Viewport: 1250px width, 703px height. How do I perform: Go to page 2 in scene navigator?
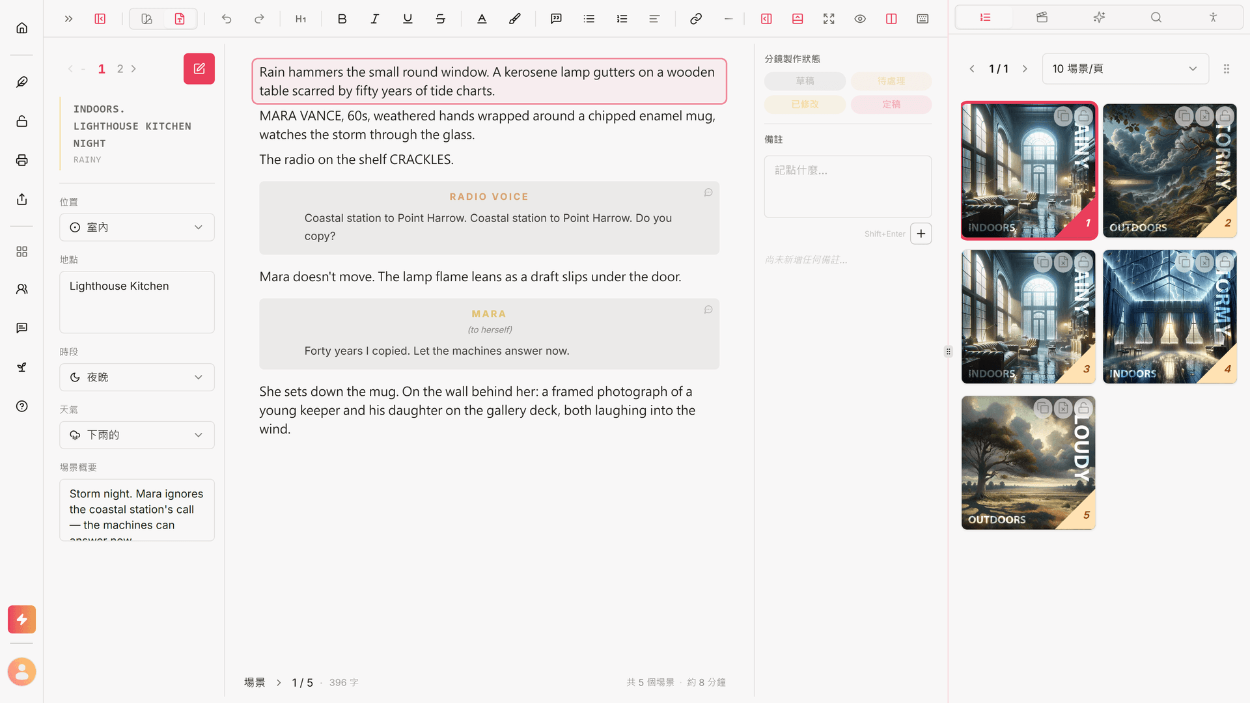point(120,68)
